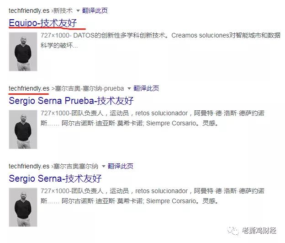This screenshot has height=243, width=285.
Task: Expand dropdown arrow next to 新技术 breadcrumb
Action: (78, 11)
